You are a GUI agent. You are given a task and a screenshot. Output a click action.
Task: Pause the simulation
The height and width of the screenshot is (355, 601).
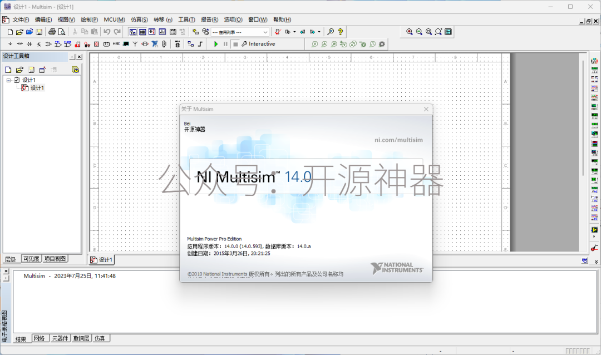pos(225,44)
